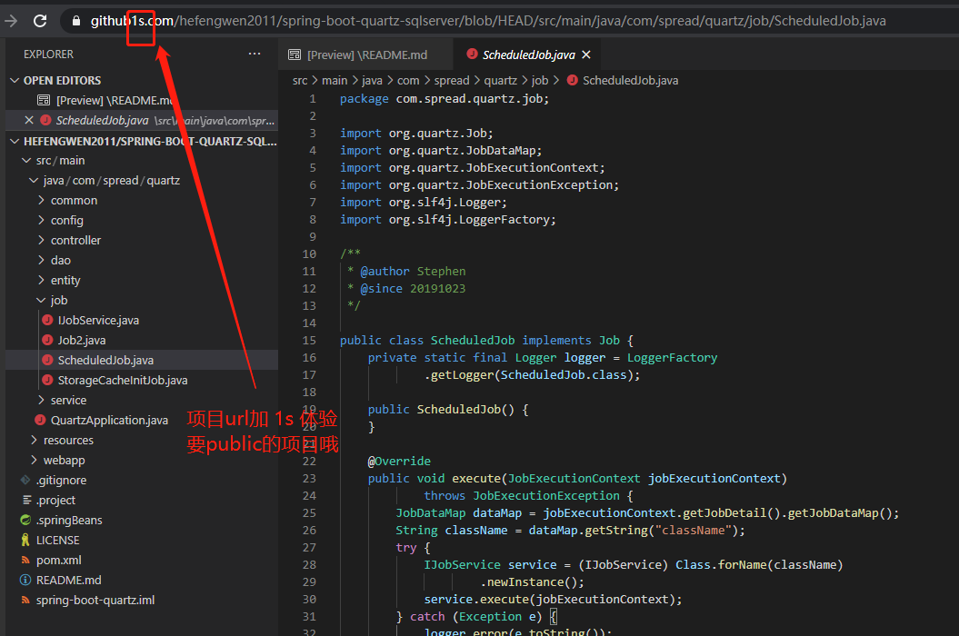Screen dimensions: 959x636
Task: Select the ScheduledJob.java editor tab
Action: (527, 55)
